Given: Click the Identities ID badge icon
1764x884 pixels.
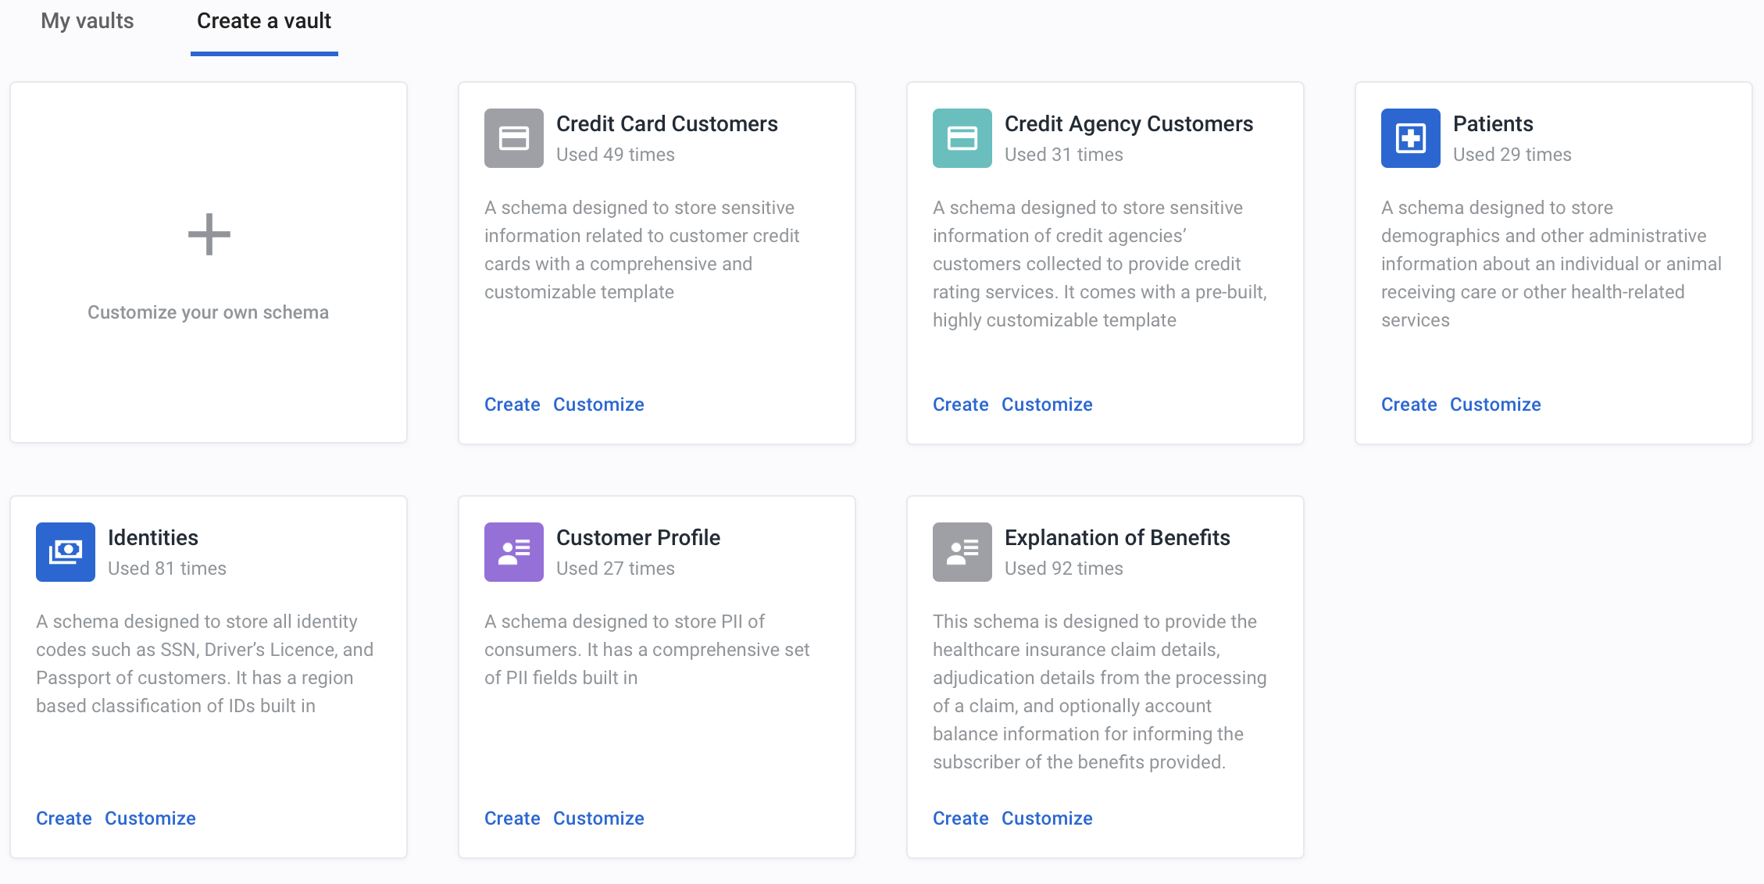Looking at the screenshot, I should 65,552.
